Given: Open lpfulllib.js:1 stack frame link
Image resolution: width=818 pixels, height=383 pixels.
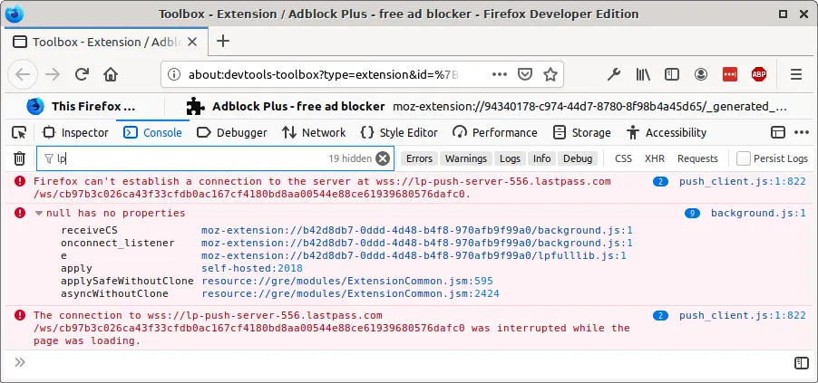Looking at the screenshot, I should point(414,255).
